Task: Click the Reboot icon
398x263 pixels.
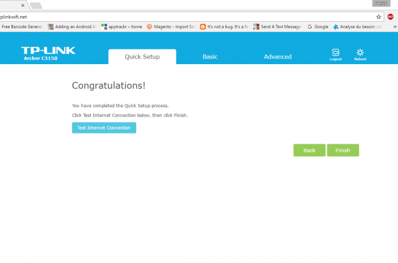Action: click(360, 53)
